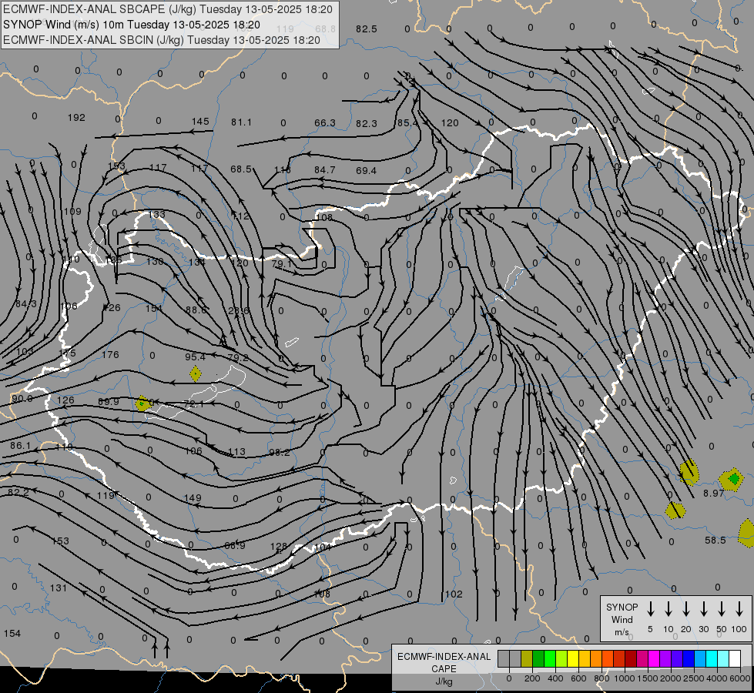Image resolution: width=754 pixels, height=693 pixels.
Task: Click the pure yellow swatch in CAPE legend
Action: [573, 659]
